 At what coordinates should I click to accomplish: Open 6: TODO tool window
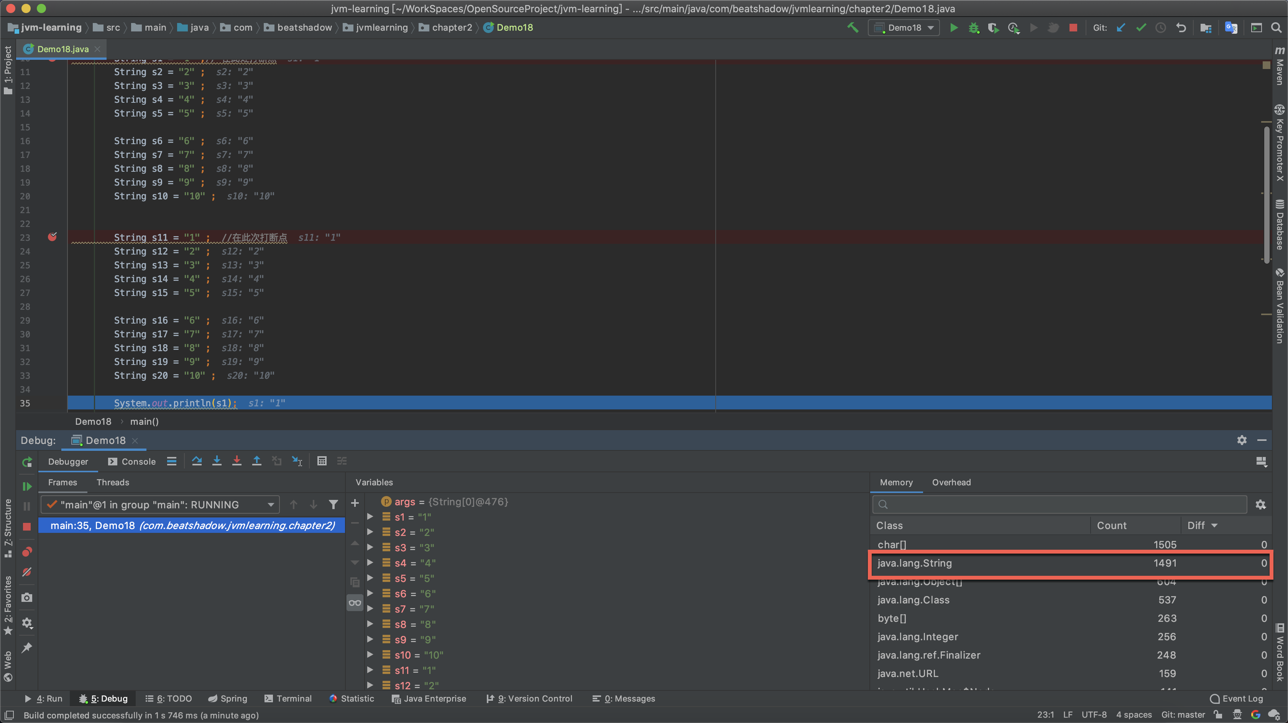(x=169, y=698)
